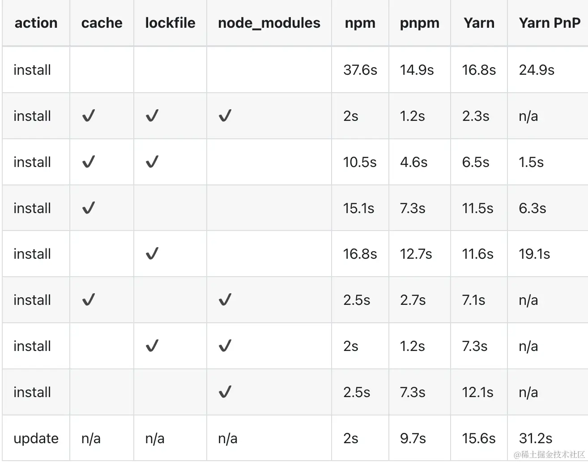Click the 14.9s pnpm timing cell
Image resolution: width=588 pixels, height=462 pixels.
pyautogui.click(x=417, y=70)
